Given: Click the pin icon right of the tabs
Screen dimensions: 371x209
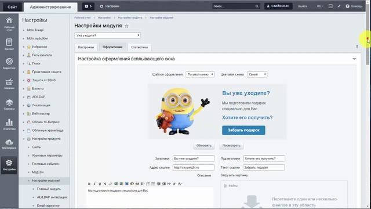Looking at the screenshot, I should coord(357,46).
